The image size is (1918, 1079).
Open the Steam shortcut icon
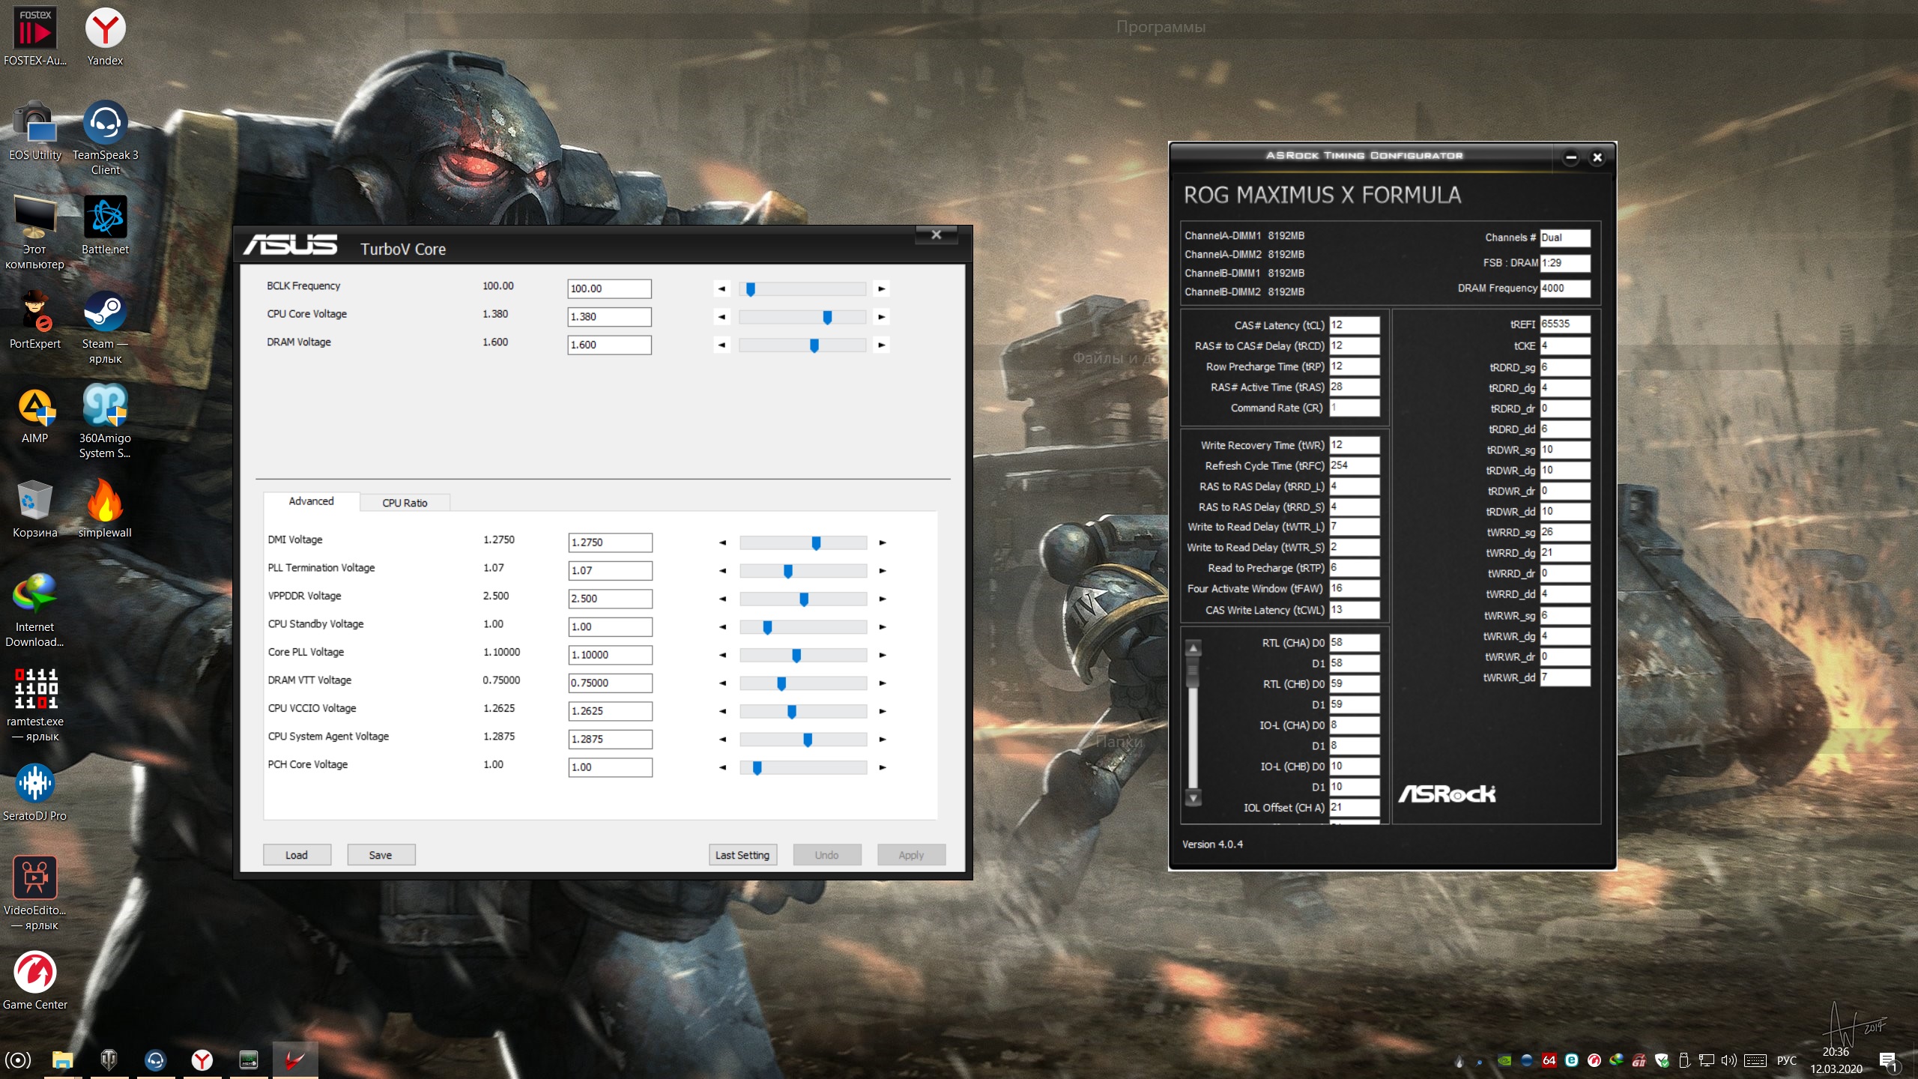point(105,312)
